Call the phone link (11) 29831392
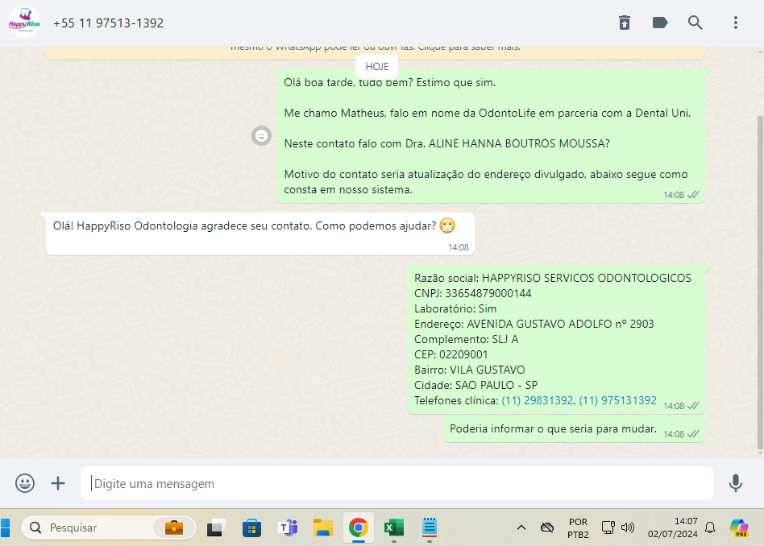Image resolution: width=764 pixels, height=546 pixels. tap(538, 400)
